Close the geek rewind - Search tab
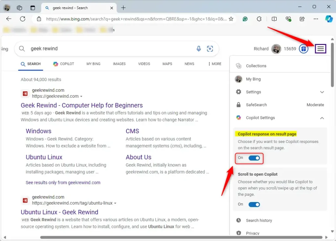 pyautogui.click(x=112, y=8)
